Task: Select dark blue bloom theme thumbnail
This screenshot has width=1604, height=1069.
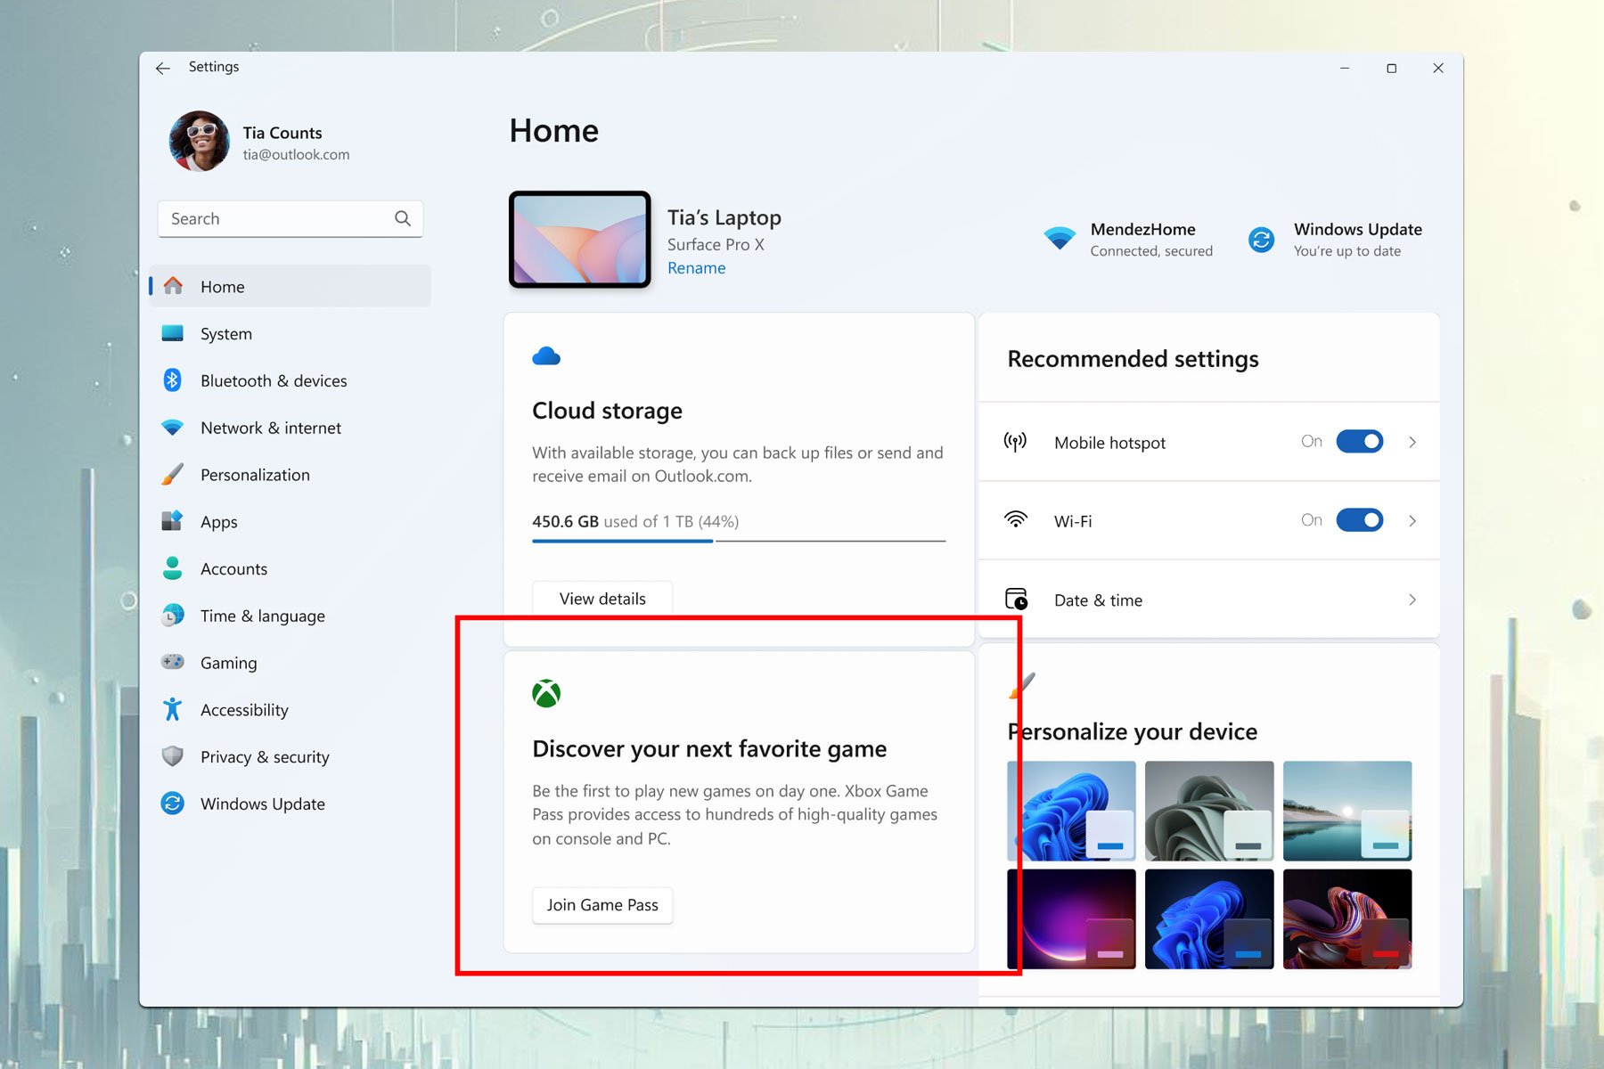Action: pos(1209,918)
